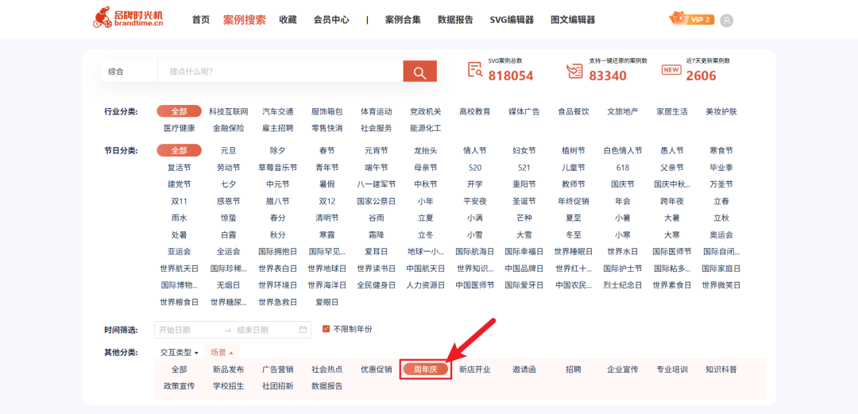Select 数据报告 in the scene options
This screenshot has height=414, width=858.
pyautogui.click(x=327, y=386)
